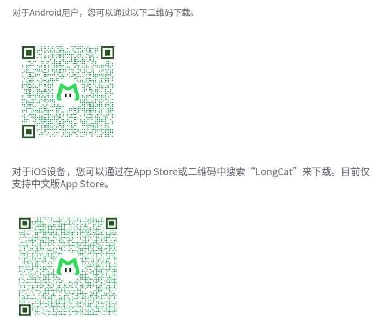388x324 pixels.
Task: Select the word "Android" in first sentence
Action: [45, 12]
